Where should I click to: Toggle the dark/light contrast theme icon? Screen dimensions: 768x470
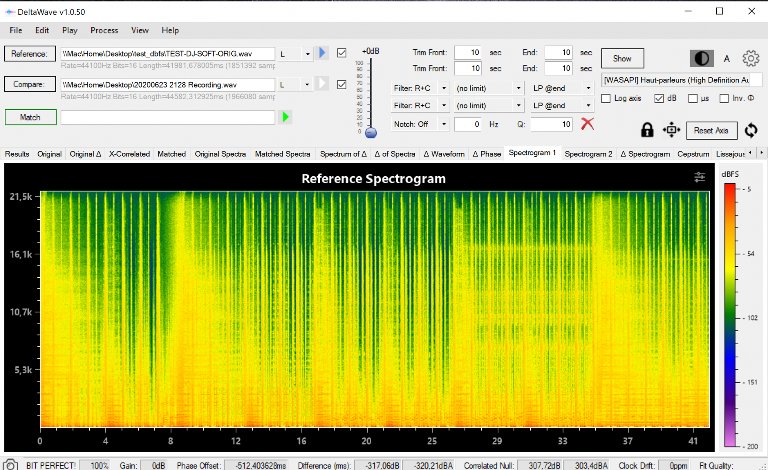click(x=701, y=58)
